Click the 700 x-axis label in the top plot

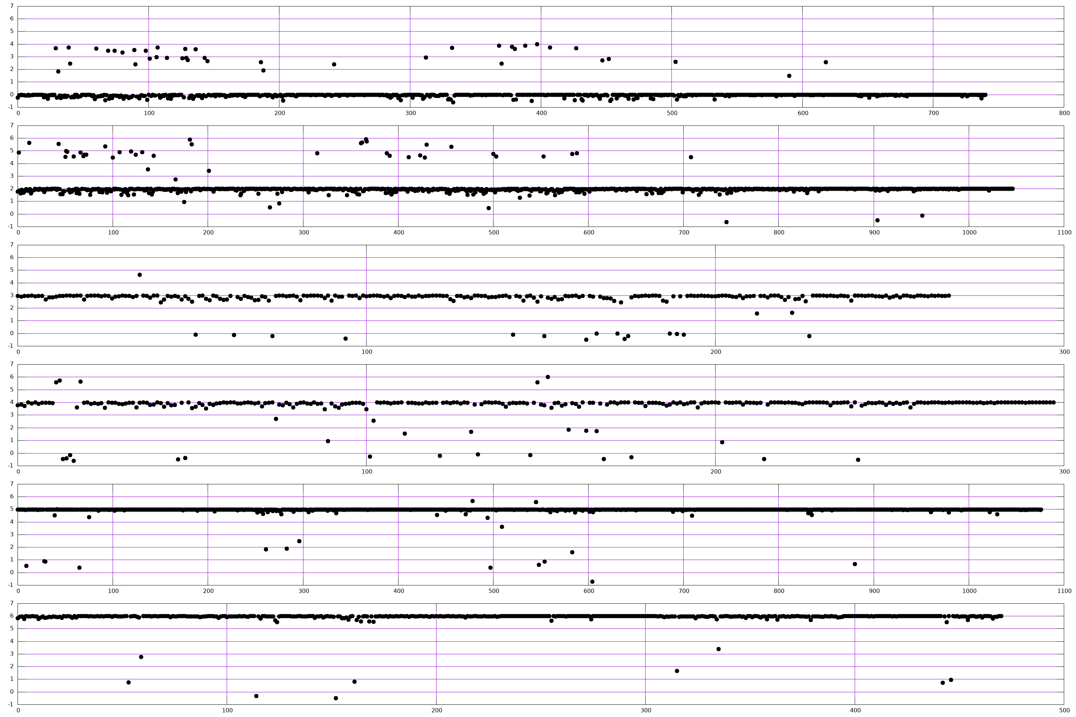point(933,113)
